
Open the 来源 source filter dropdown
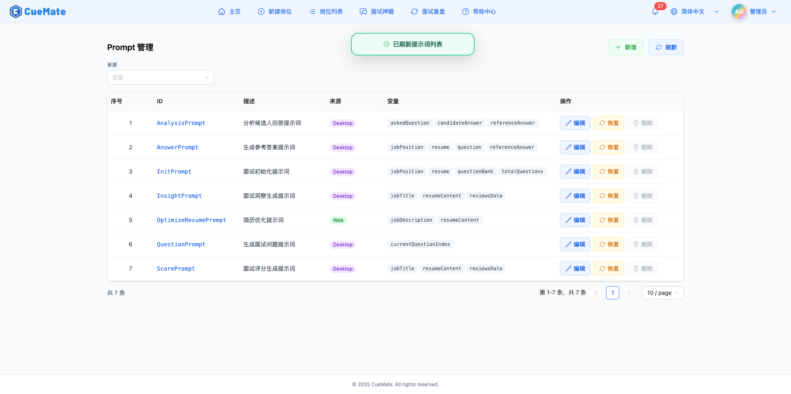pos(160,77)
